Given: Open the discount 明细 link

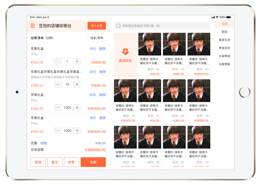Looking at the screenshot, I should click(x=44, y=143).
